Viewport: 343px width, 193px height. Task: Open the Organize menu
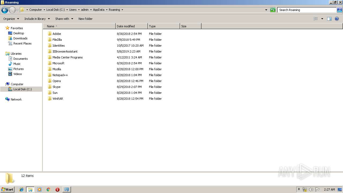(11, 19)
